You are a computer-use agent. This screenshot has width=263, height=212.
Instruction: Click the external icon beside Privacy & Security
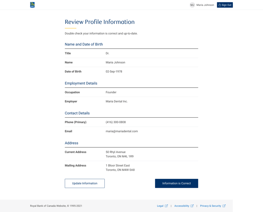[224, 206]
